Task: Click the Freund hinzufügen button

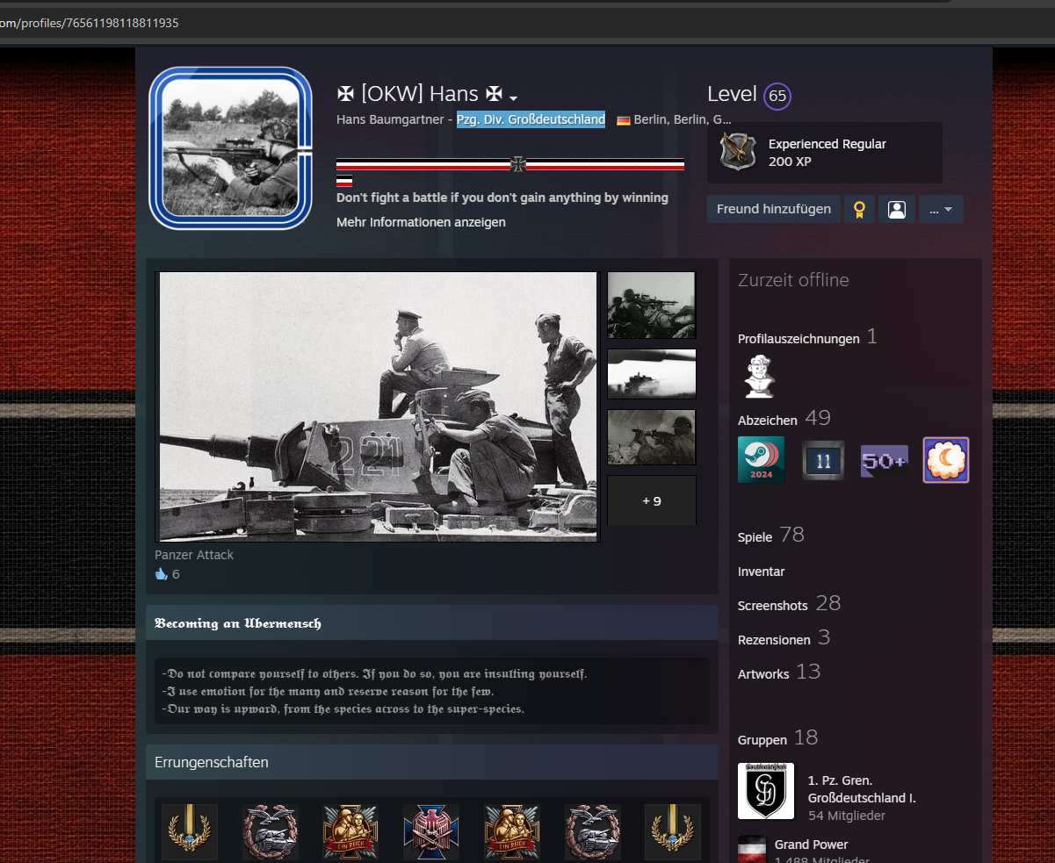Action: pyautogui.click(x=773, y=209)
